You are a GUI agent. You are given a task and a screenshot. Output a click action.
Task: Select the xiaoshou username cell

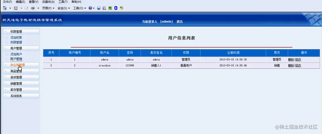point(105,66)
